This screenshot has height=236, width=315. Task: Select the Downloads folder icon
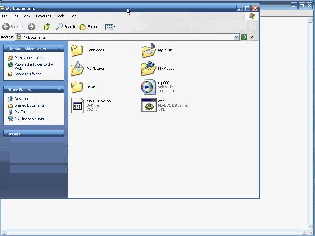coord(77,50)
